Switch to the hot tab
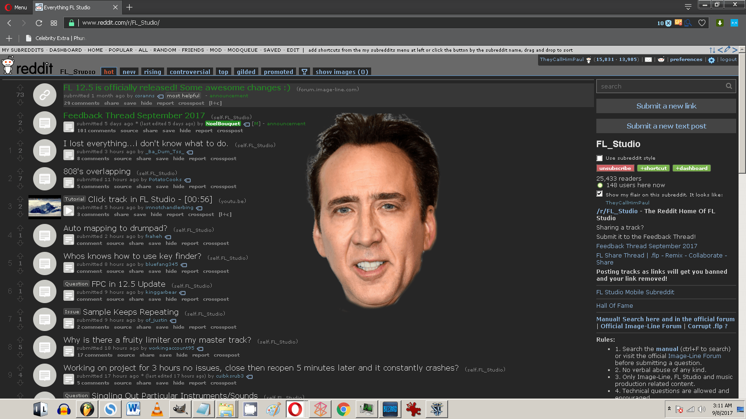This screenshot has width=746, height=419. [109, 72]
